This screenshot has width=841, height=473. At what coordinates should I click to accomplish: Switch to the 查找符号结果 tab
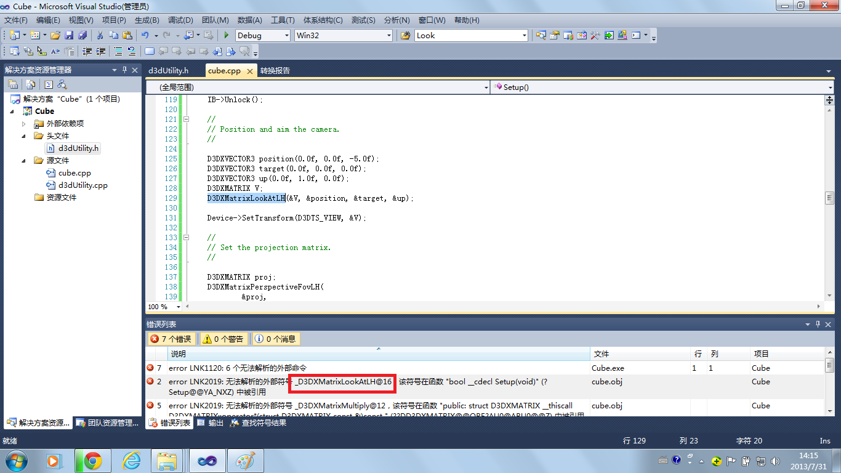click(258, 423)
